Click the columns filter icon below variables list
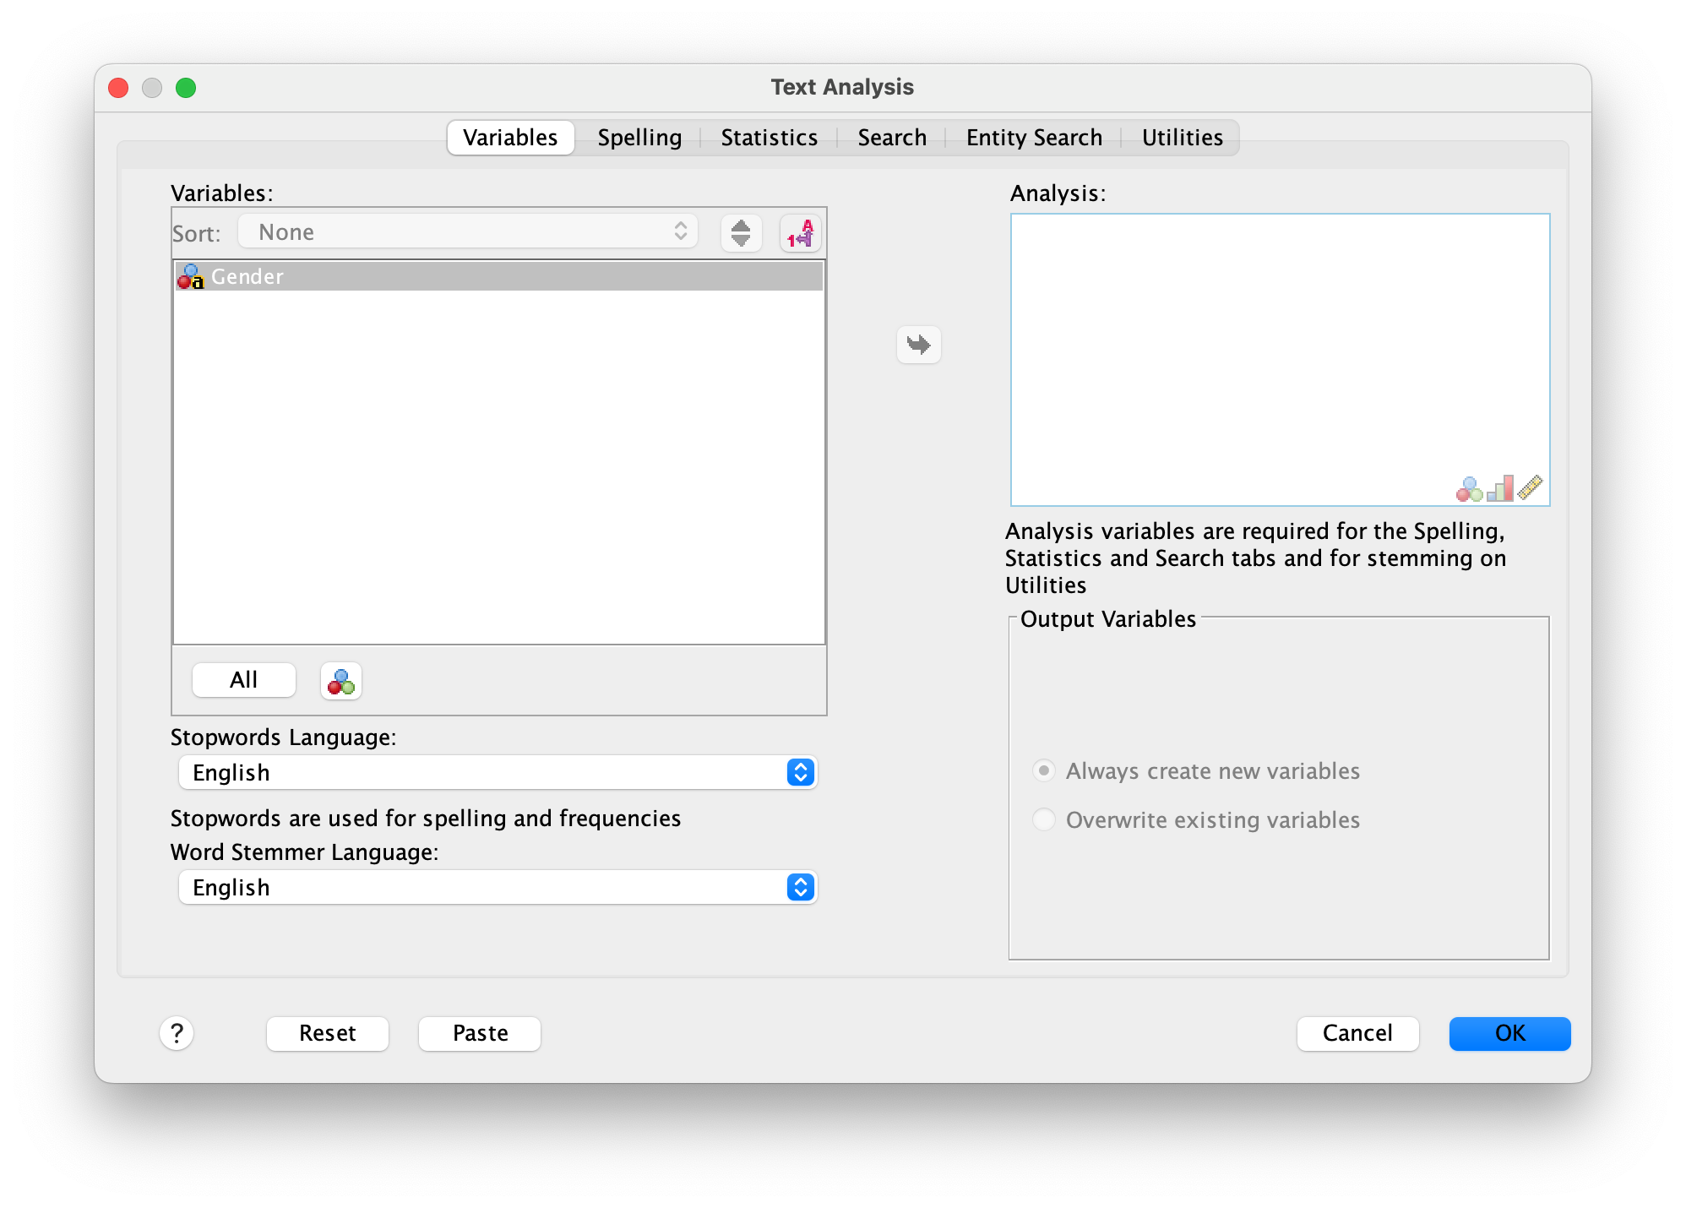 pyautogui.click(x=340, y=680)
